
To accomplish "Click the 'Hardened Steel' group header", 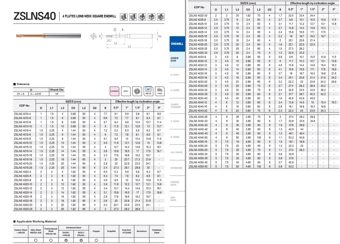I will point(73,228).
